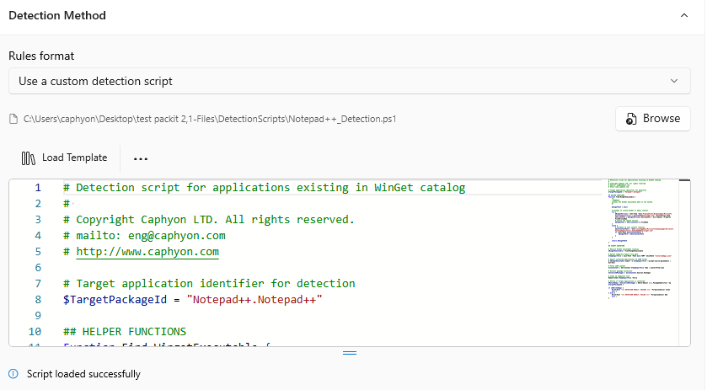
Task: Click the editor resize grip handle
Action: [349, 353]
